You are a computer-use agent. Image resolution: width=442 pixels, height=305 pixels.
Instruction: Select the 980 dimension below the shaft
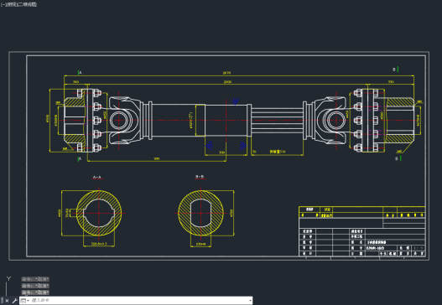coord(157,159)
